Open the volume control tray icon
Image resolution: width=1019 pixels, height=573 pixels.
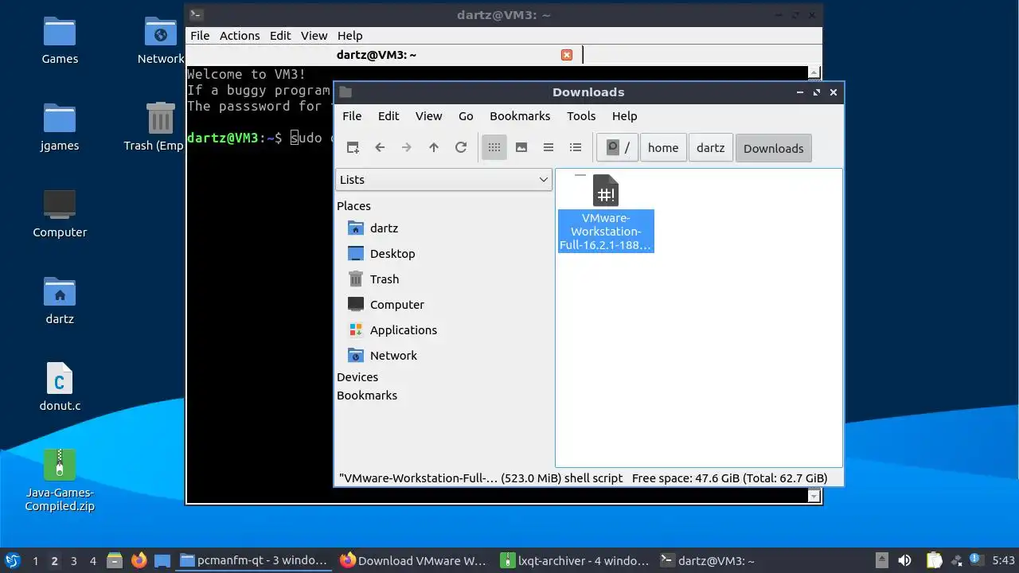pyautogui.click(x=904, y=560)
